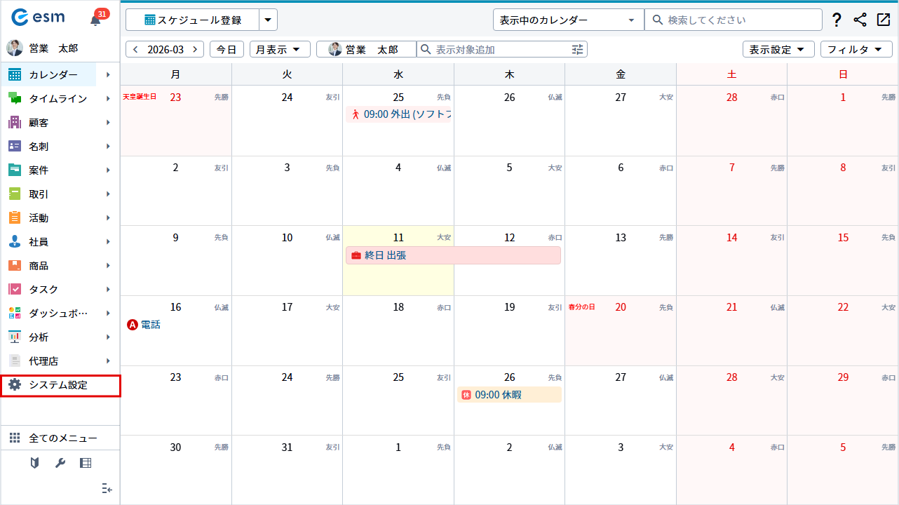Image resolution: width=899 pixels, height=505 pixels.
Task: Click the help question mark icon
Action: [x=836, y=20]
